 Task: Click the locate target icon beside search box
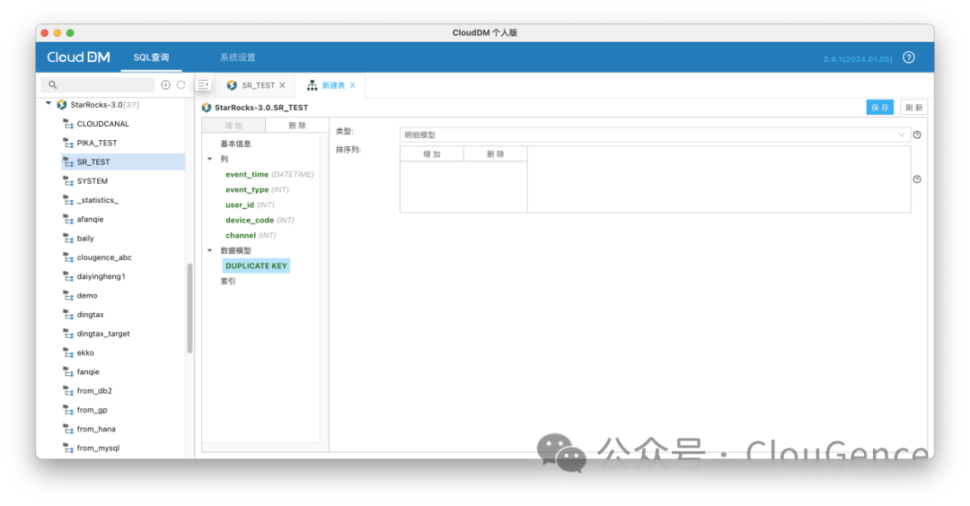(x=165, y=84)
